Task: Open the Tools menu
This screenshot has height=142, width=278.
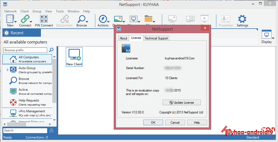Action: [x=60, y=11]
